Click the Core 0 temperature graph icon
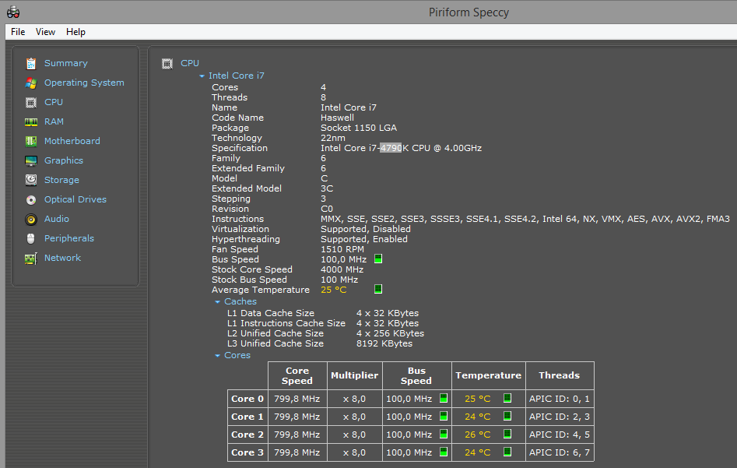 pyautogui.click(x=507, y=398)
